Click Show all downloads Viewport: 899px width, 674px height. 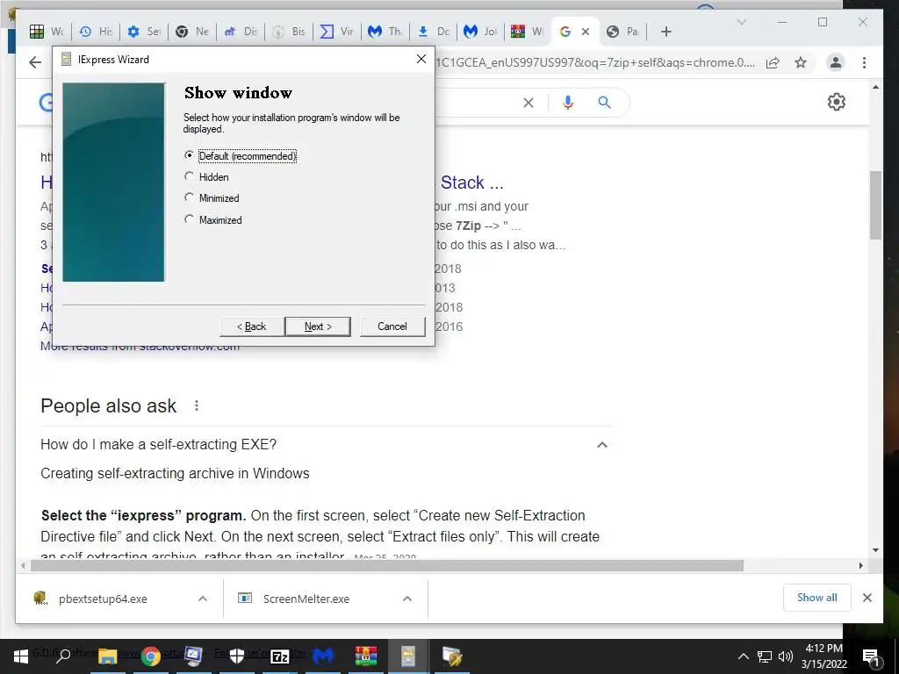[816, 597]
